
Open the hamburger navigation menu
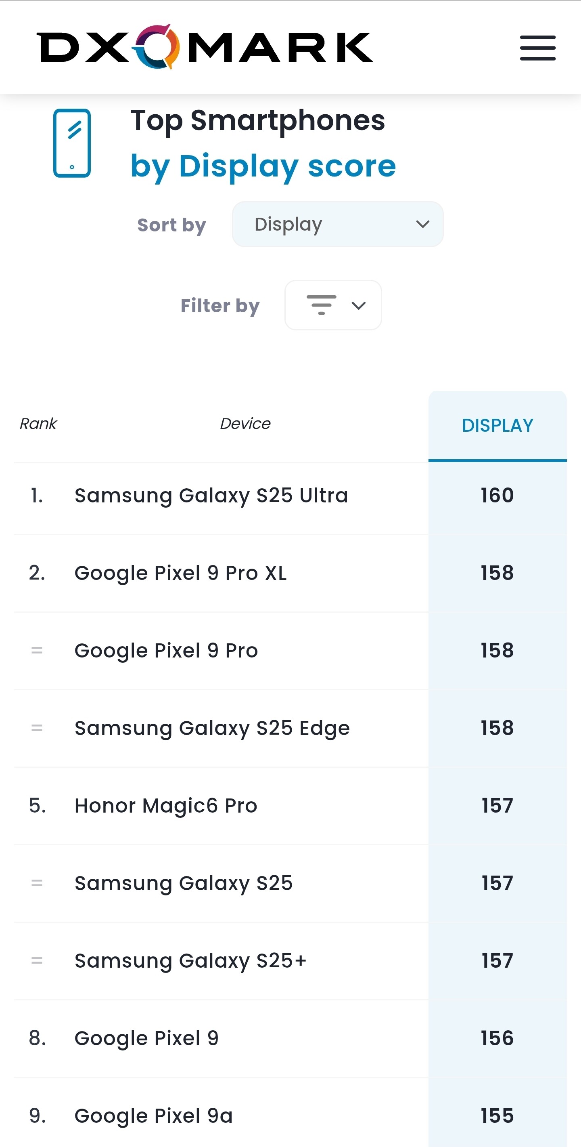(537, 48)
